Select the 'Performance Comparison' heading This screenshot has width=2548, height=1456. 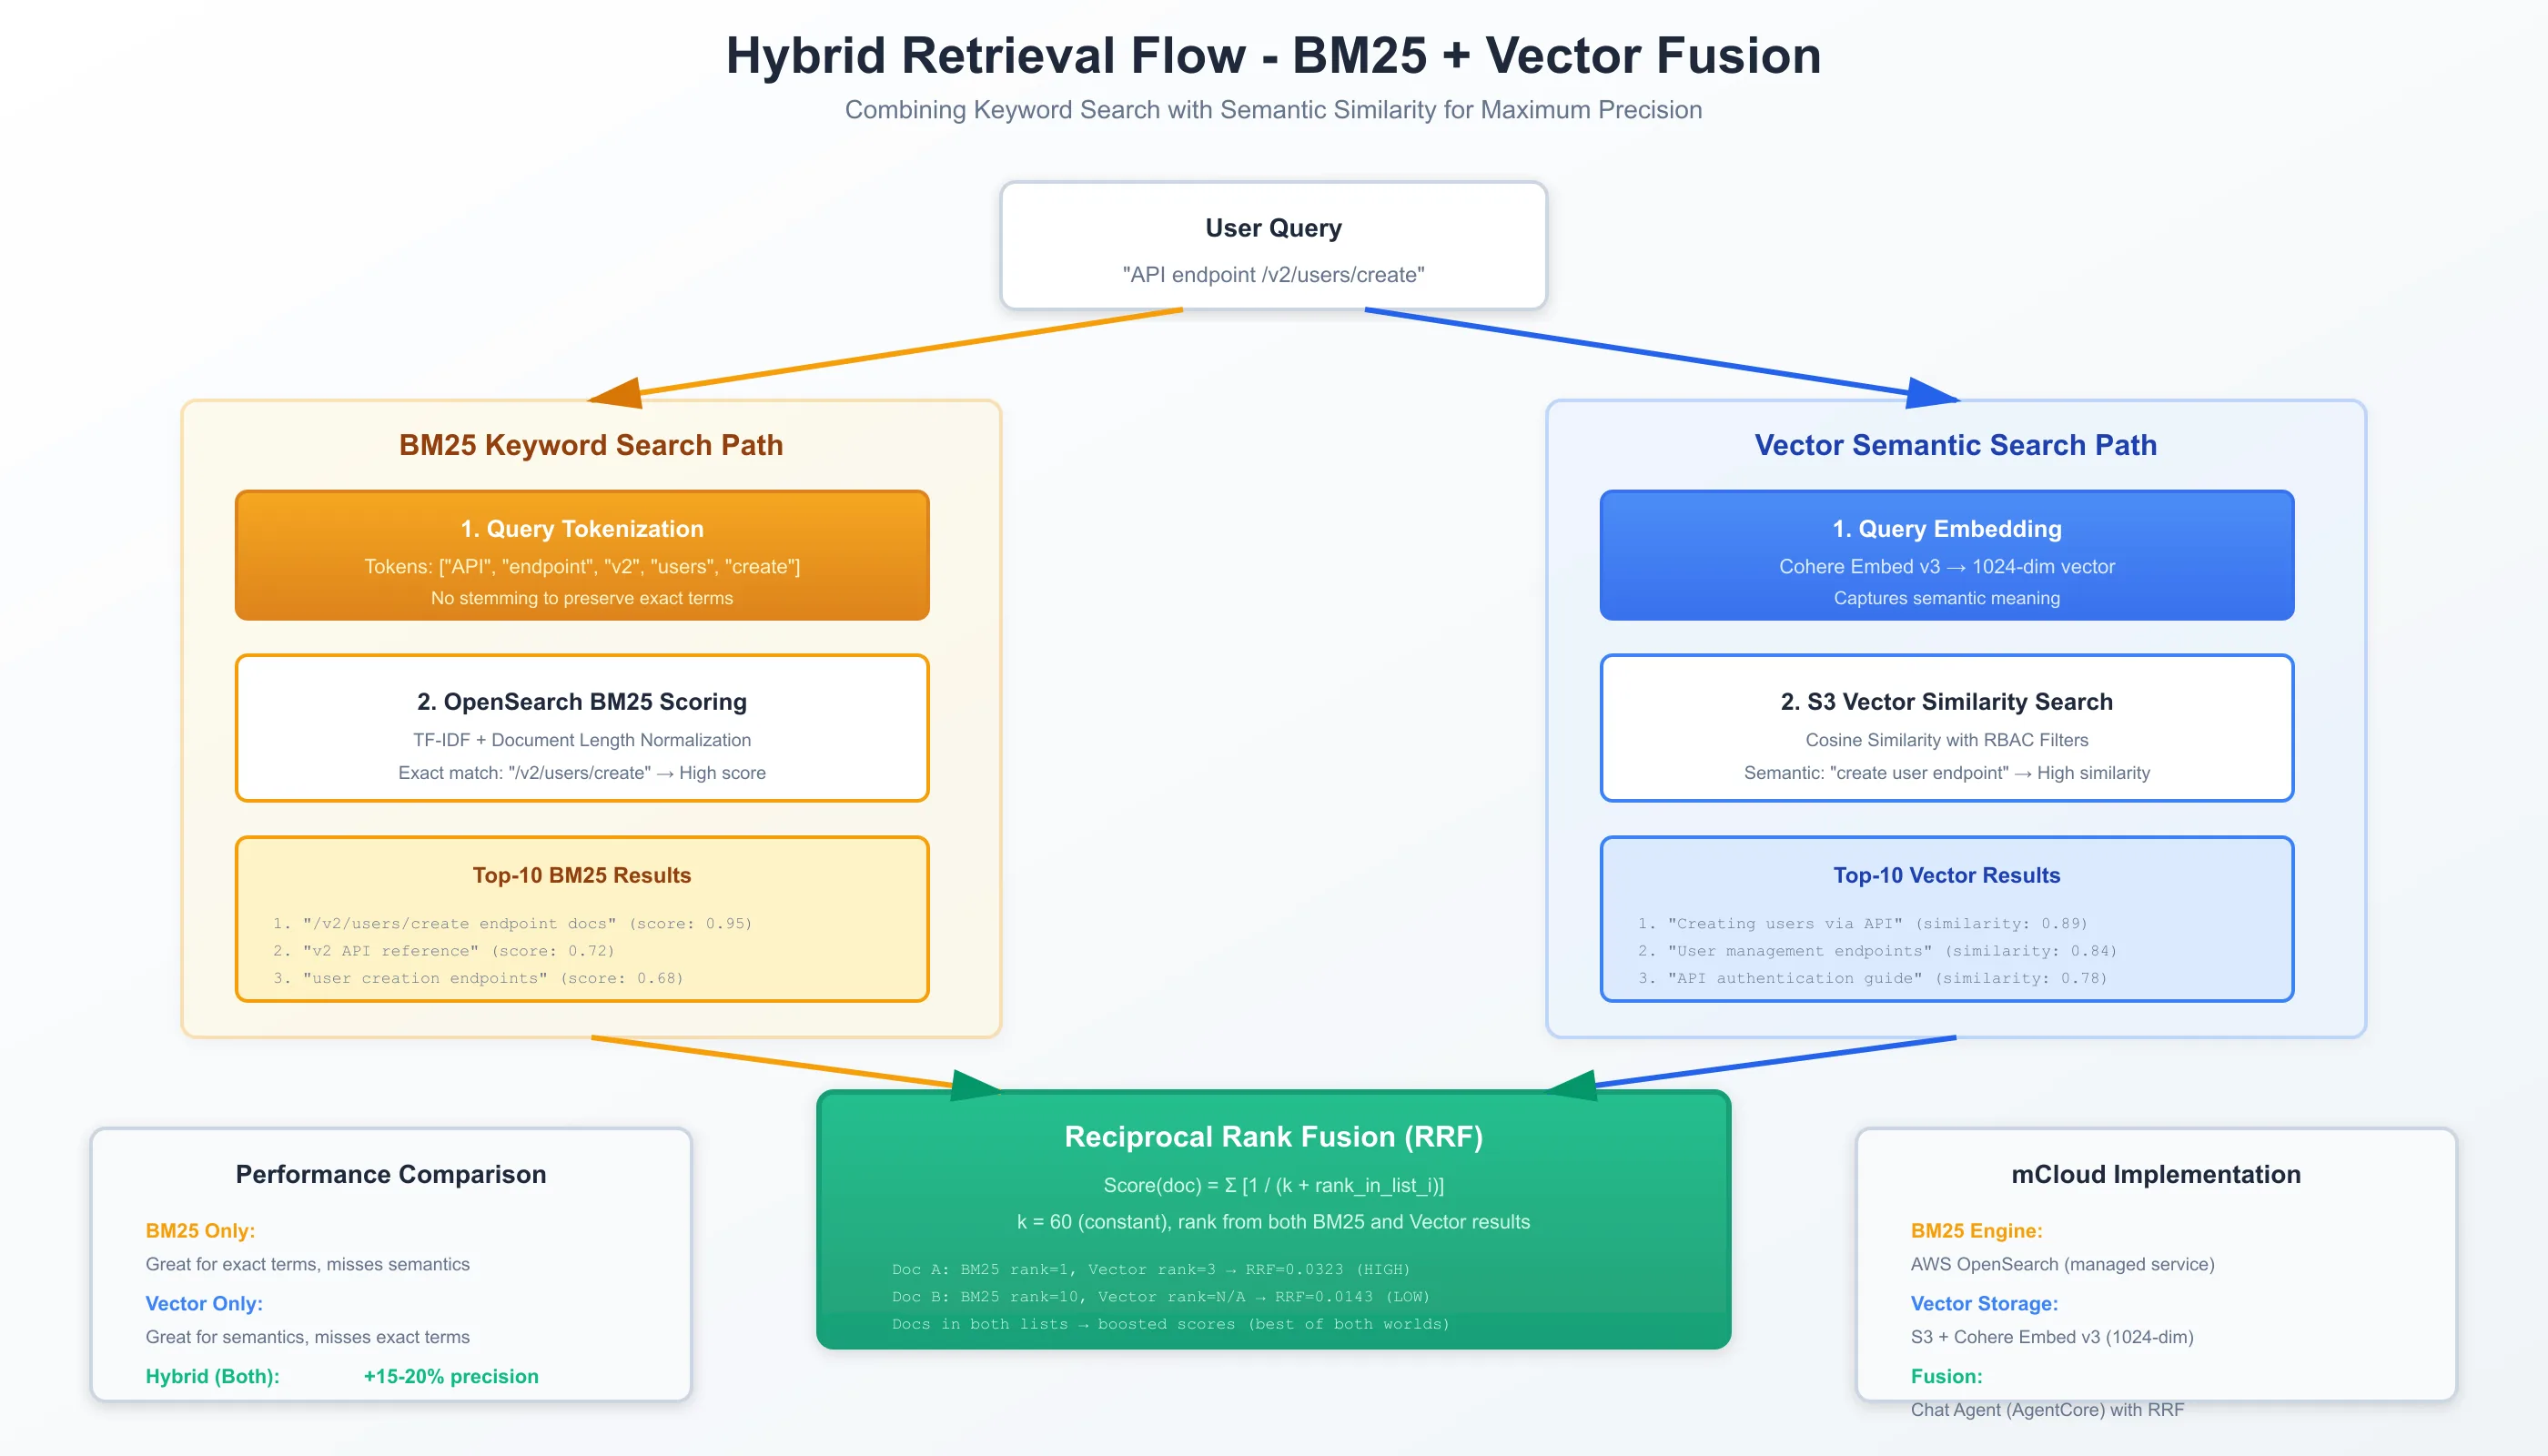(x=391, y=1174)
